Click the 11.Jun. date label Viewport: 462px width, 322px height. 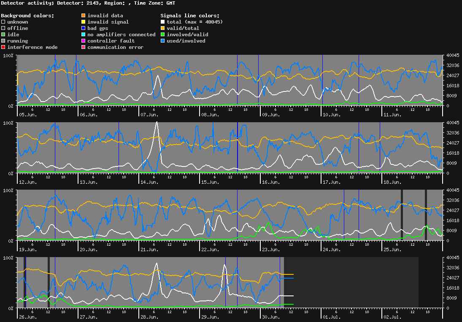(x=392, y=115)
